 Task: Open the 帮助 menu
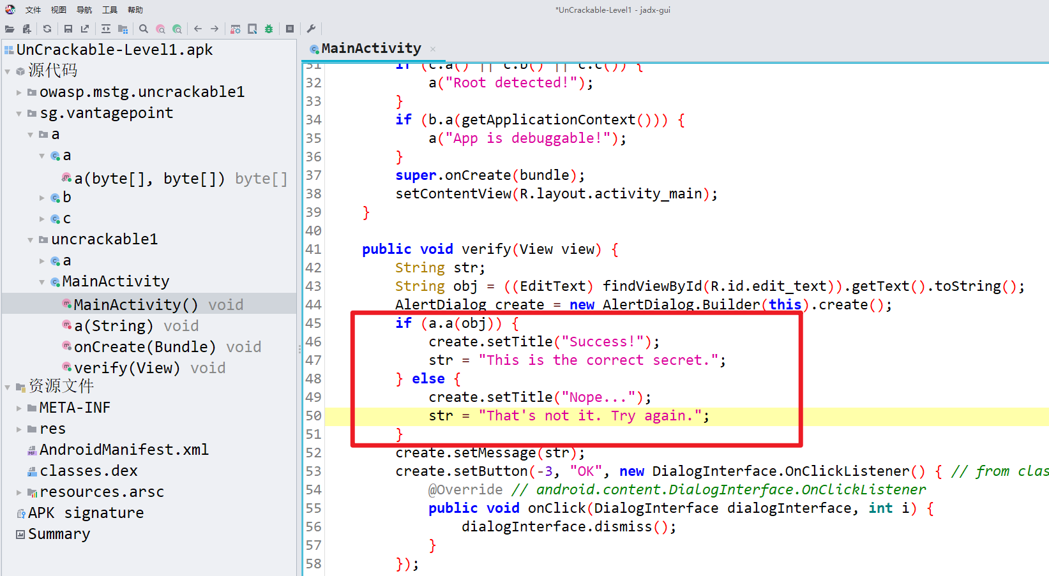pos(135,10)
